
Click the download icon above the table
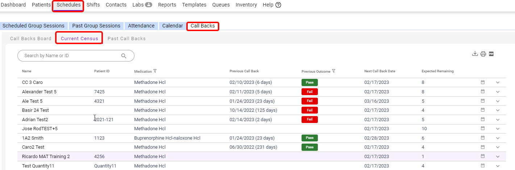475,54
